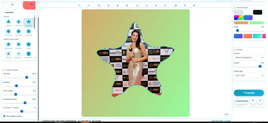The image size is (268, 123).
Task: Rotate image counter-clockwise with the toolbar icon
Action: pos(99,5)
